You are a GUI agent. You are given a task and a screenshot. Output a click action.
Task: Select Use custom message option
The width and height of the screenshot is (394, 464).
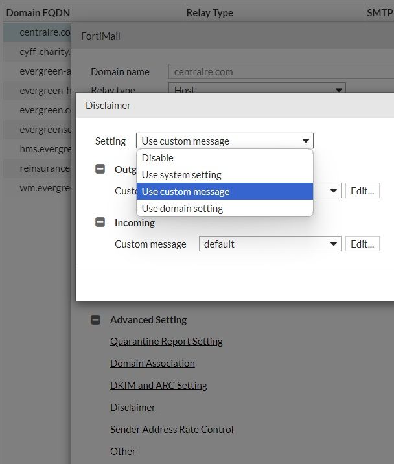pyautogui.click(x=185, y=192)
